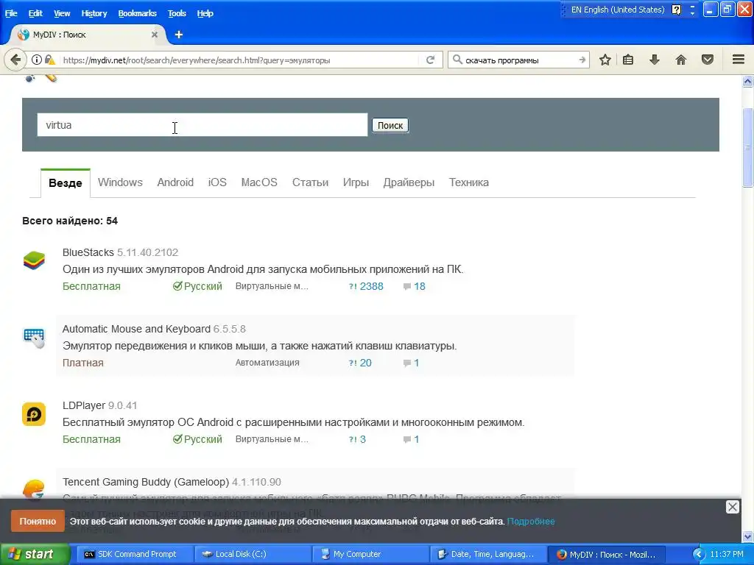754x565 pixels.
Task: Switch to the Драйверы tab
Action: [409, 182]
